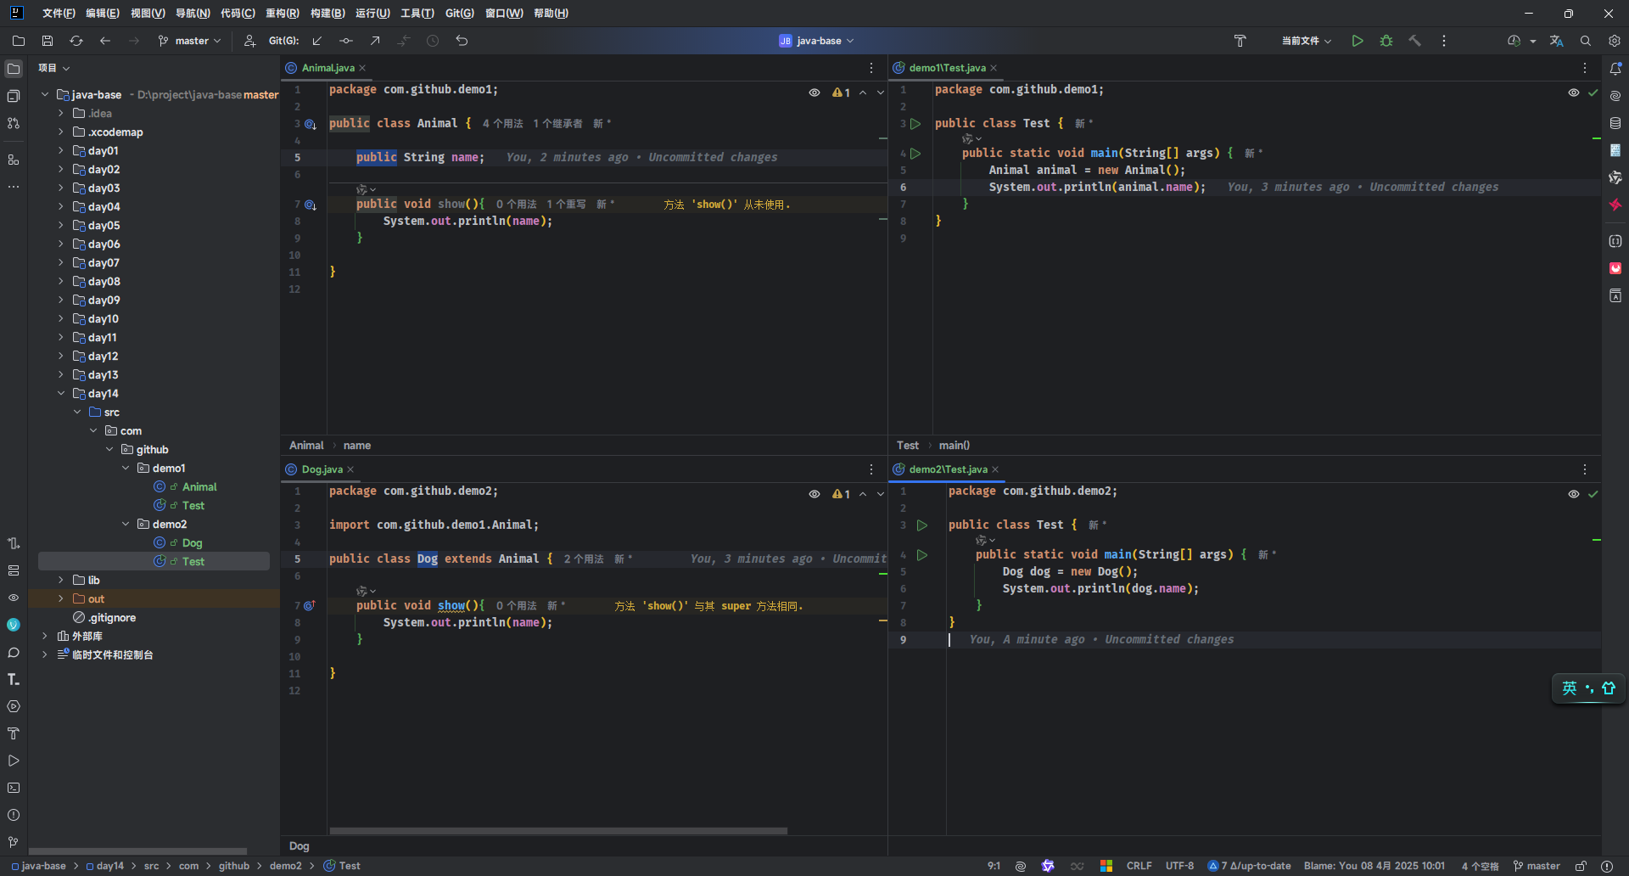
Task: Click CRLF line separator in status bar
Action: coord(1139,866)
